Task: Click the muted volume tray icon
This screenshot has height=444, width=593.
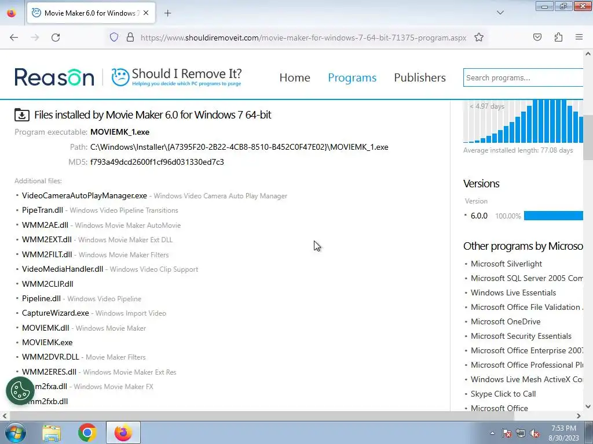Action: coord(535,433)
